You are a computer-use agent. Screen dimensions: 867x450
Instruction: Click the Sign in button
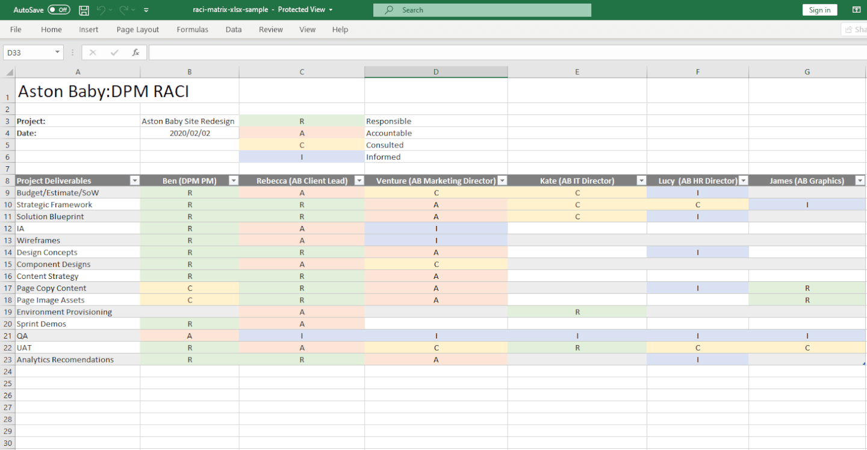[819, 10]
